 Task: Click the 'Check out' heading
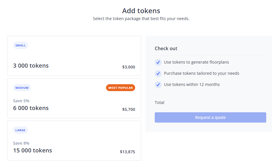166,48
